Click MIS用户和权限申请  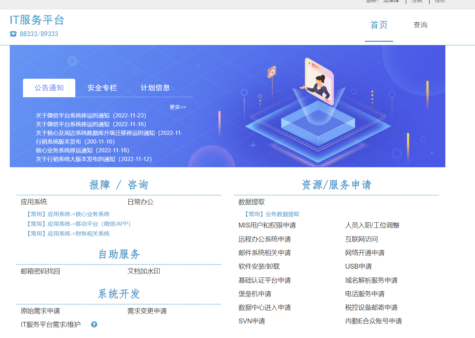267,225
